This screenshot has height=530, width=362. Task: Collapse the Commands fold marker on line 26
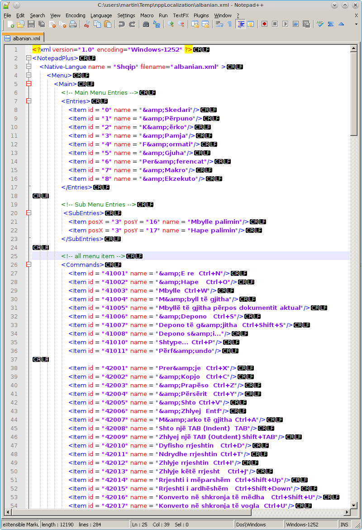[x=29, y=265]
